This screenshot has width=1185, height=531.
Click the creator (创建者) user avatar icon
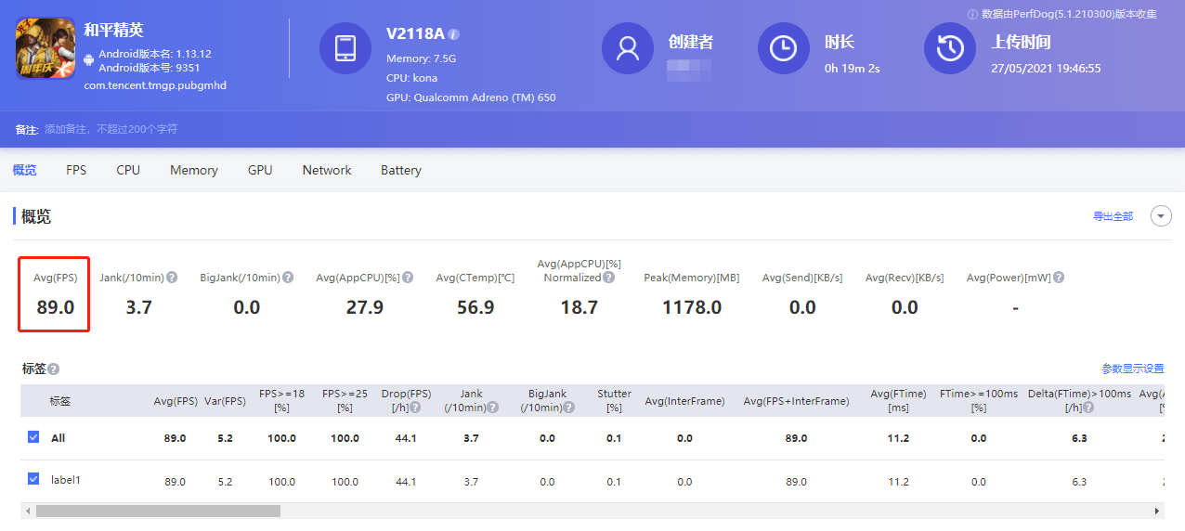click(628, 48)
